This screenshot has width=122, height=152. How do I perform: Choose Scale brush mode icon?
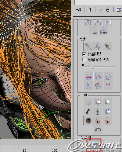click(108, 86)
